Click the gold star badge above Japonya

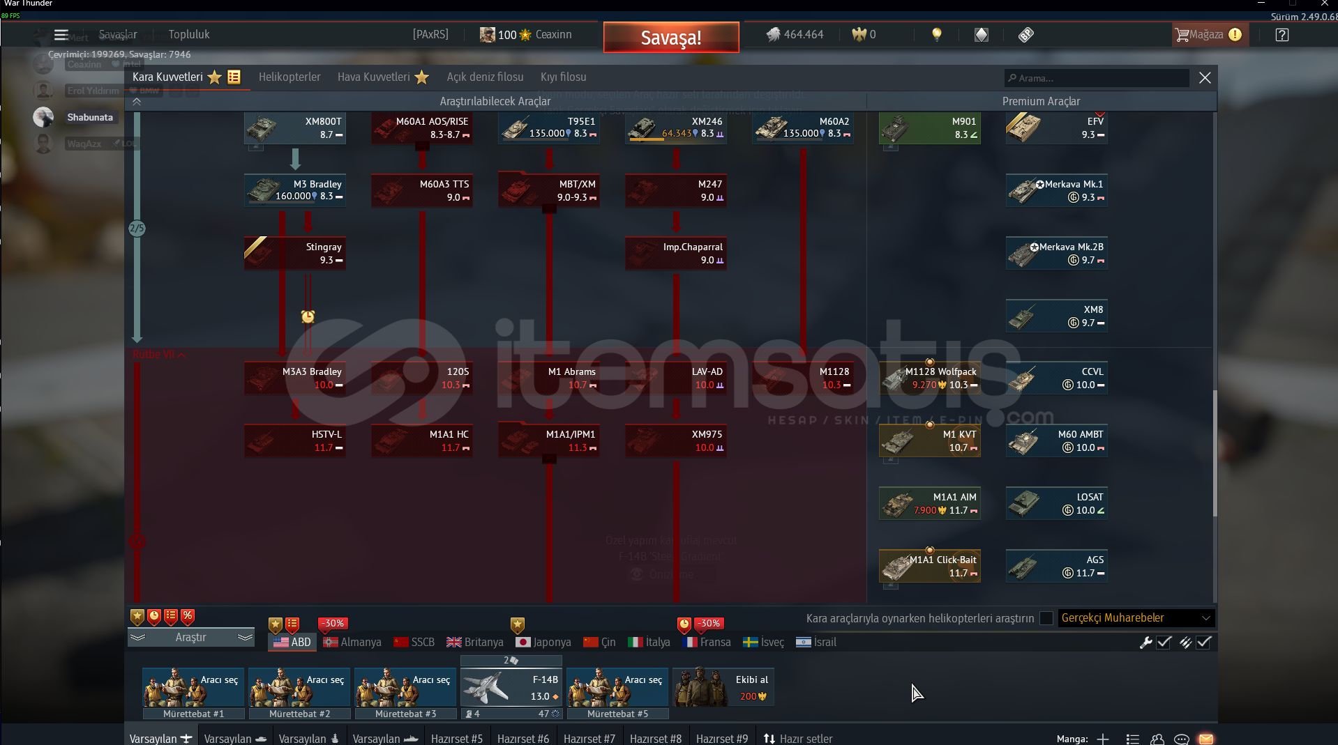coord(517,624)
